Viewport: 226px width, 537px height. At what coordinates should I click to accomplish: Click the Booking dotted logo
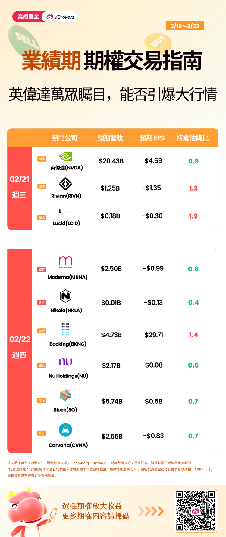point(65,329)
